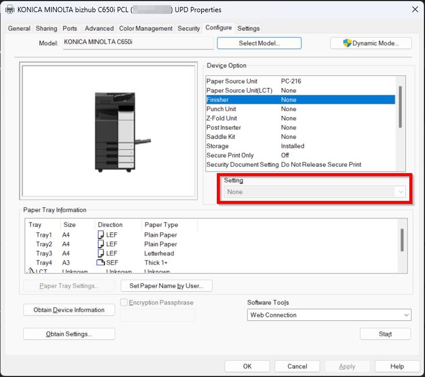Switch to the Color Management tab
425x377 pixels.
(x=146, y=28)
